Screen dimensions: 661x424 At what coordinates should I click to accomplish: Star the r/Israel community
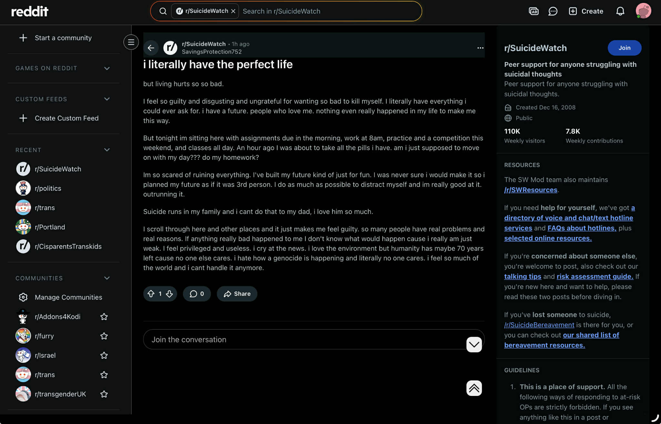(x=104, y=356)
